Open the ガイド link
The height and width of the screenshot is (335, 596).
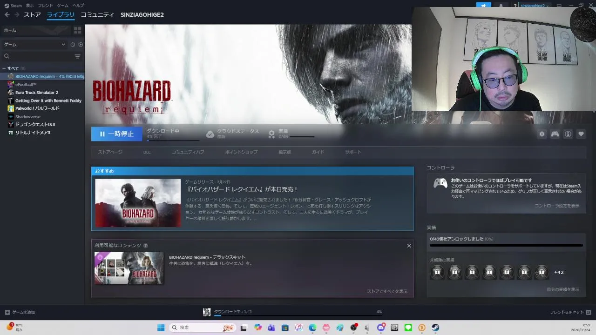tap(318, 152)
